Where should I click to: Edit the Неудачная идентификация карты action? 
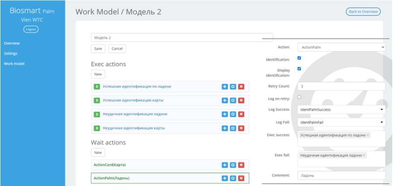(233, 128)
